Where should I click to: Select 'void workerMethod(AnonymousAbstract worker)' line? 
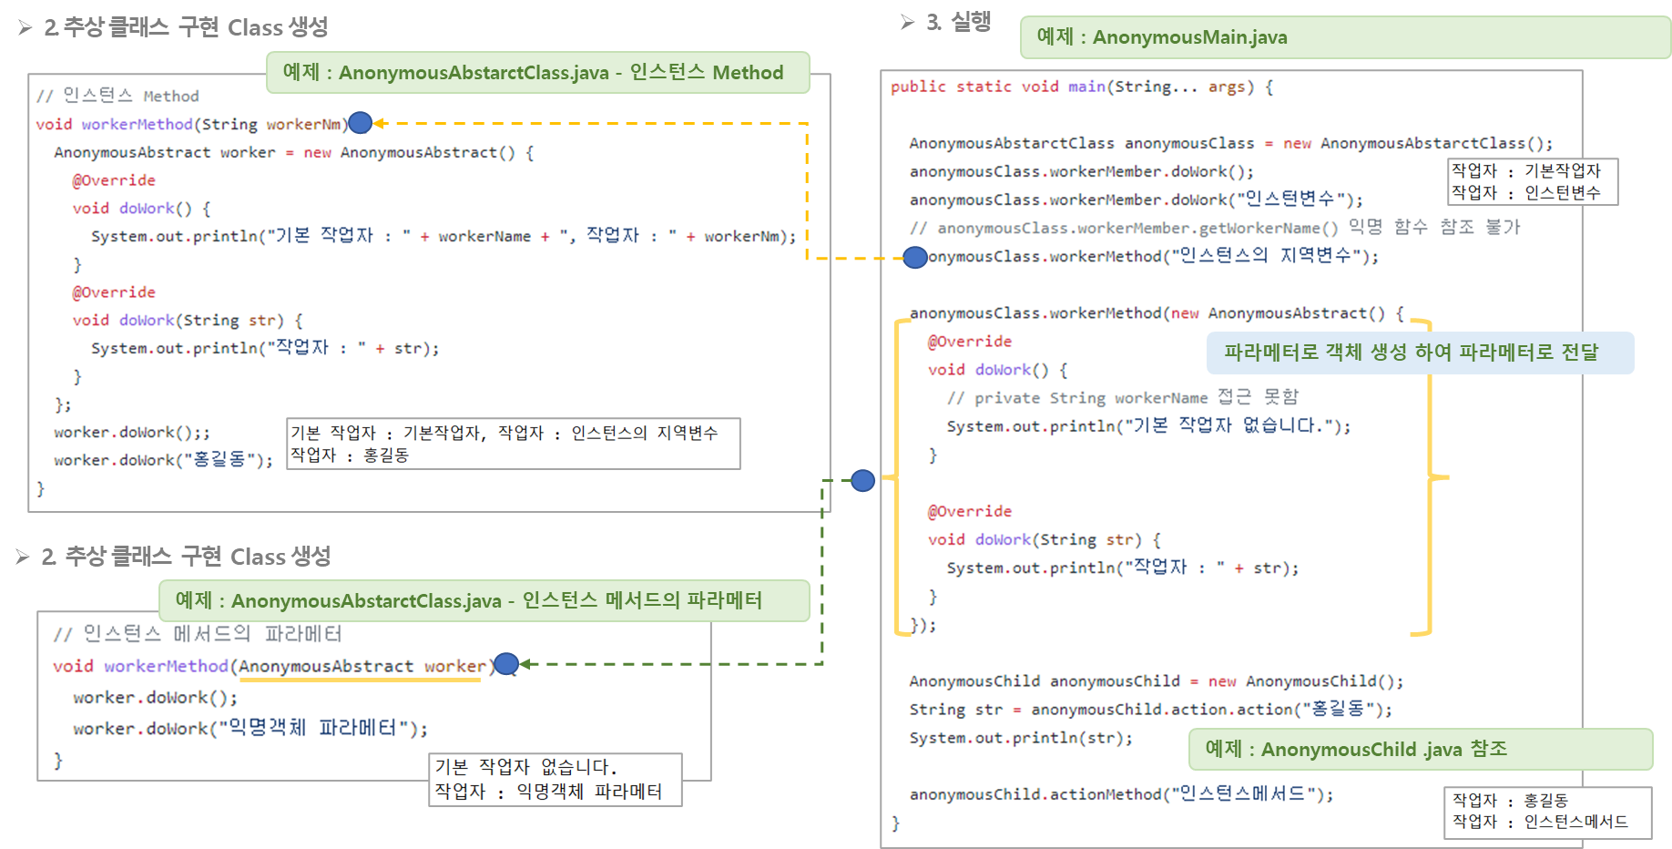pyautogui.click(x=274, y=666)
